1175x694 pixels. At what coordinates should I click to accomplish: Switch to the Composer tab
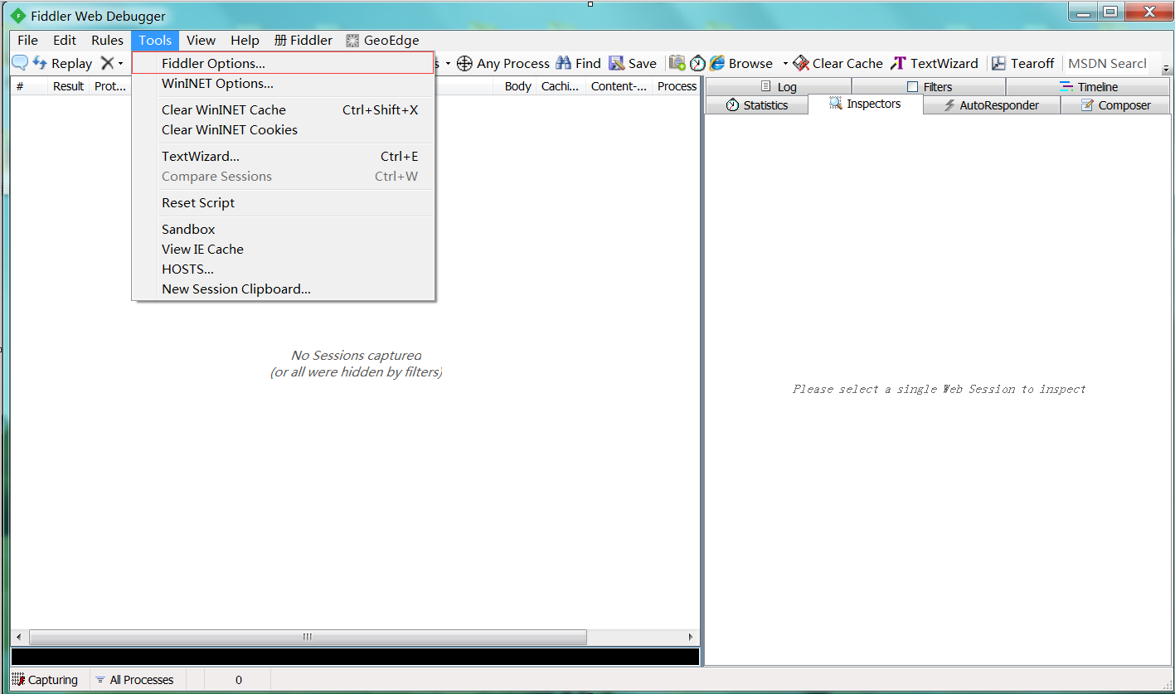pyautogui.click(x=1115, y=105)
